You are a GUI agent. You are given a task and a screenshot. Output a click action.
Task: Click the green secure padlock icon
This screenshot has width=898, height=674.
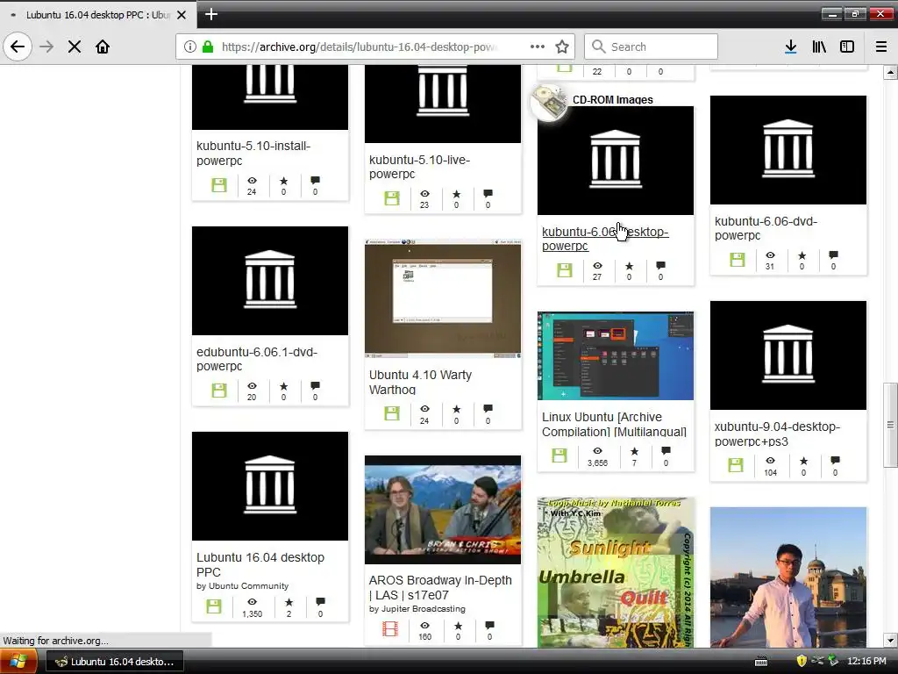(x=208, y=47)
